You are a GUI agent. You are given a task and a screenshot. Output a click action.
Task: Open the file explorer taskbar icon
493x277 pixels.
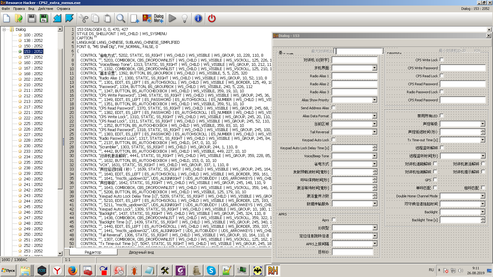point(25,271)
